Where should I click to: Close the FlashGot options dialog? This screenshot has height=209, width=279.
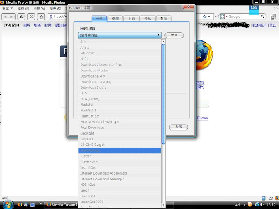[188, 7]
